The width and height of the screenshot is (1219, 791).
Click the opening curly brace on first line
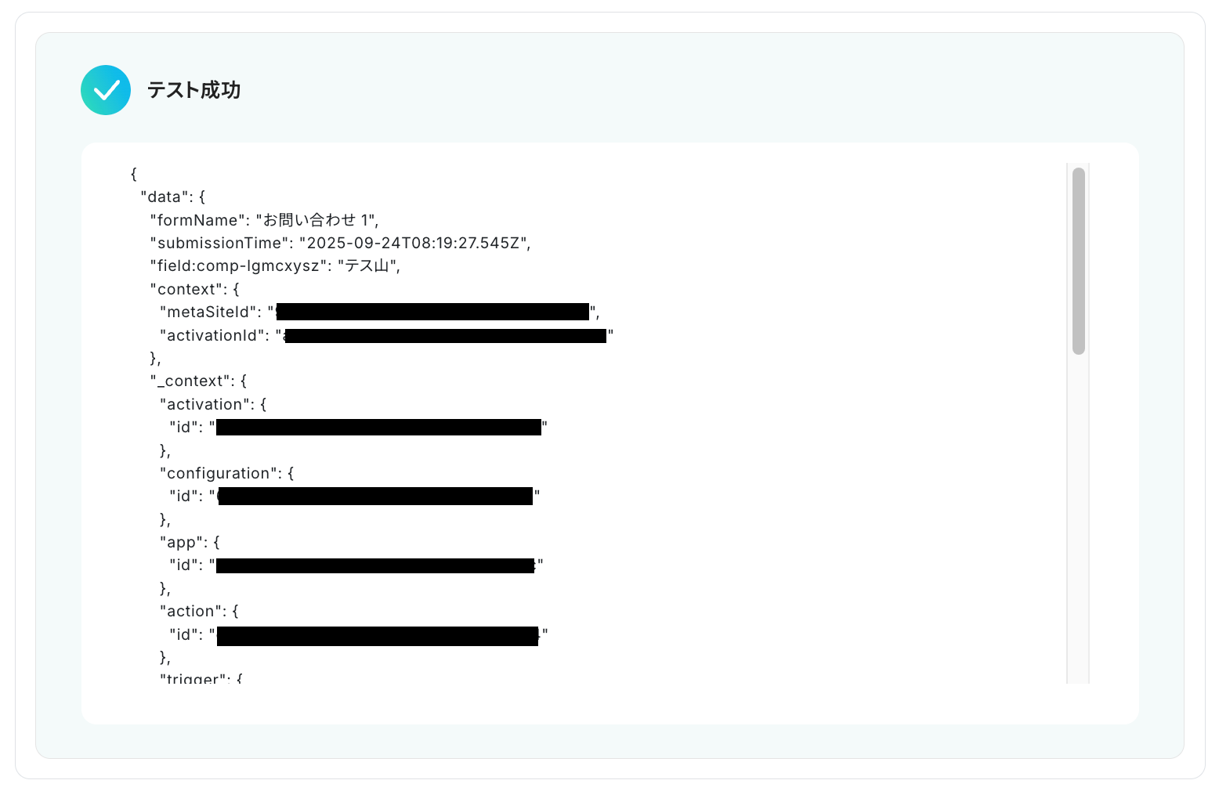coord(133,174)
